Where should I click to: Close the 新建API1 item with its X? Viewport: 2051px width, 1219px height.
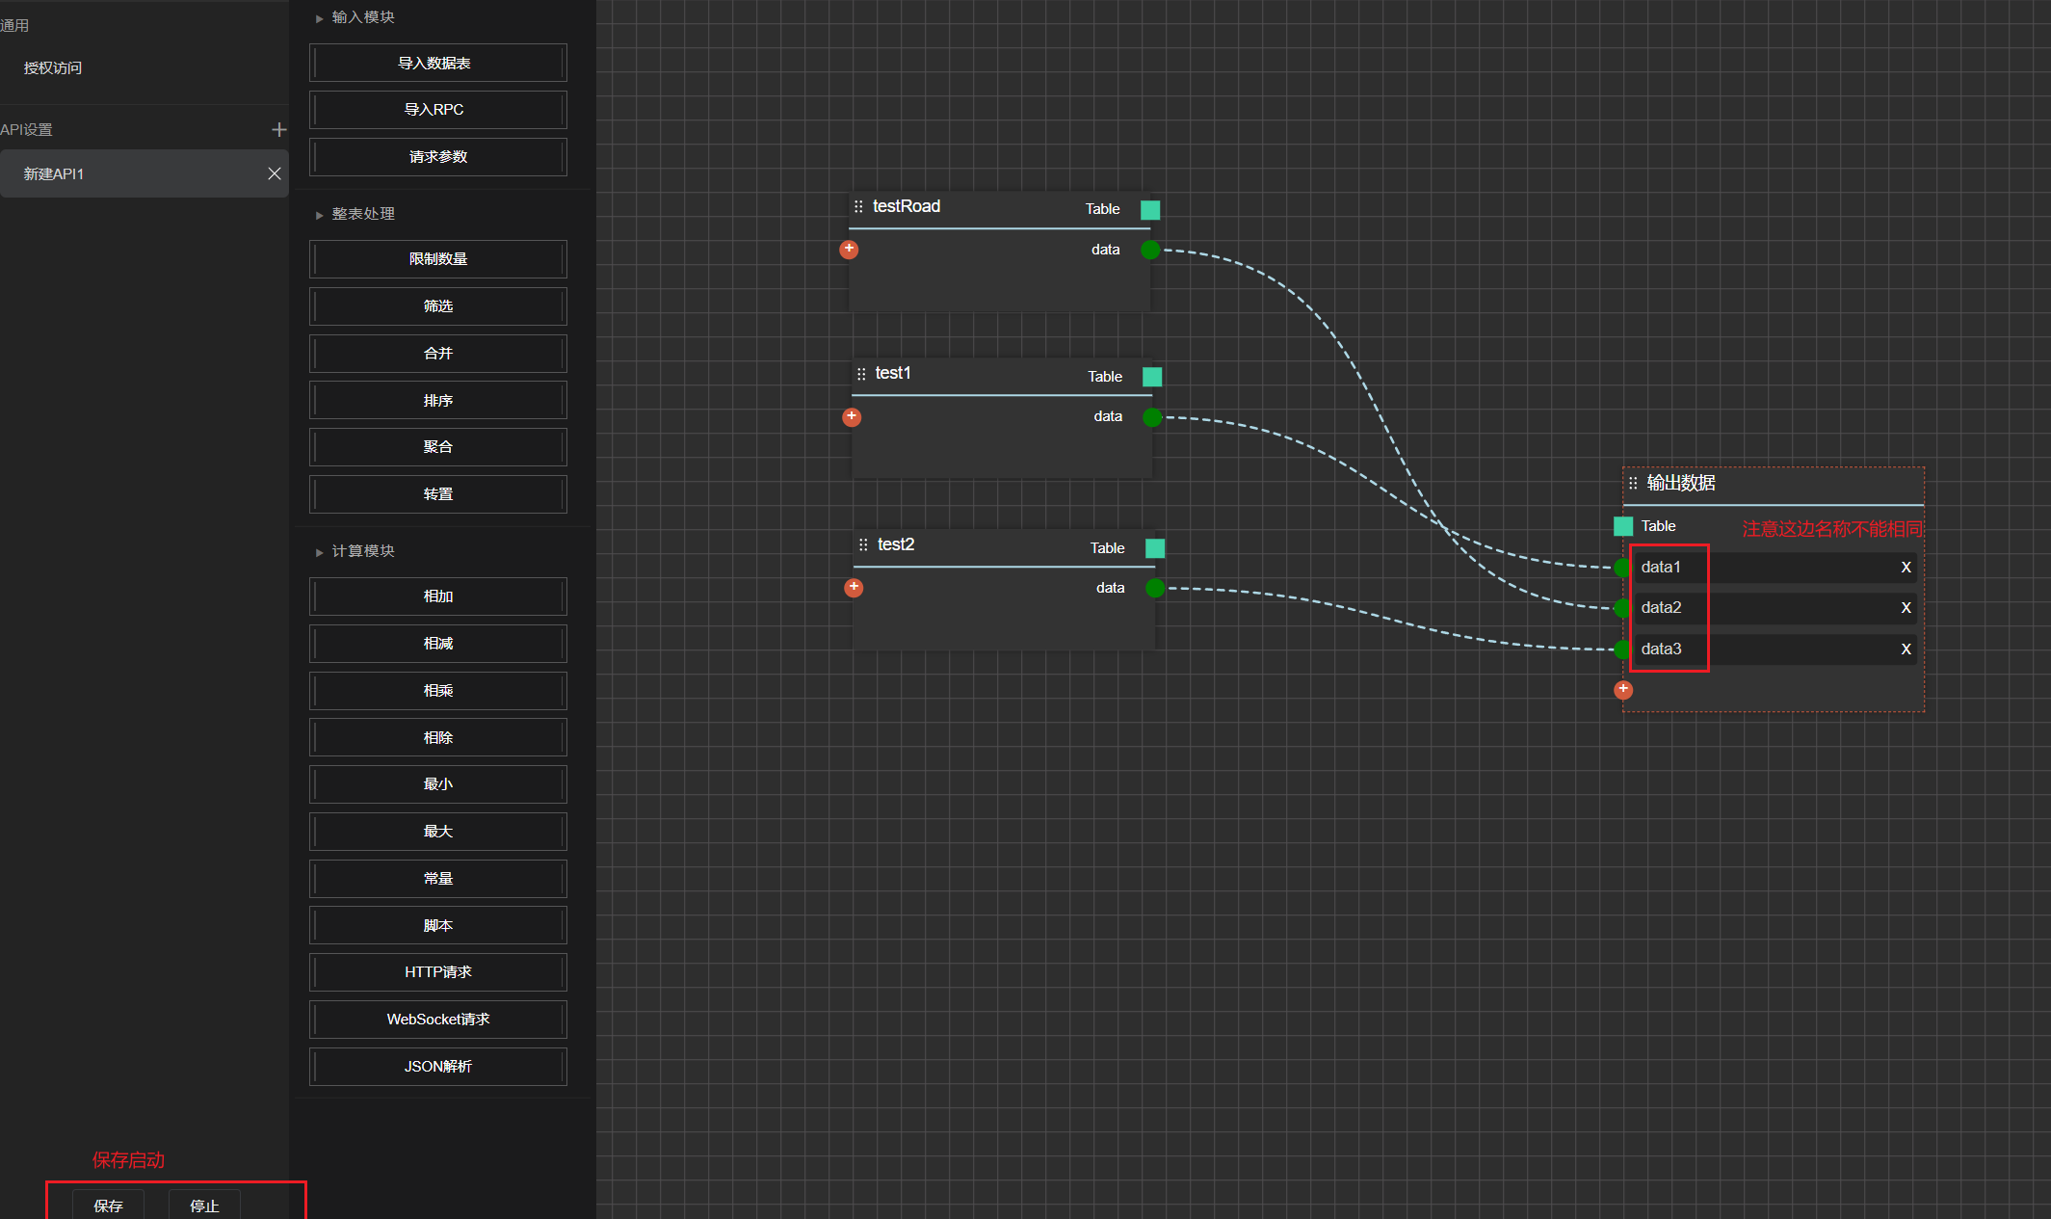pyautogui.click(x=275, y=173)
